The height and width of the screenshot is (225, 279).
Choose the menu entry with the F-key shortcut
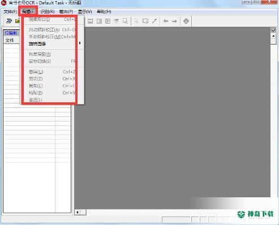[x=53, y=61]
